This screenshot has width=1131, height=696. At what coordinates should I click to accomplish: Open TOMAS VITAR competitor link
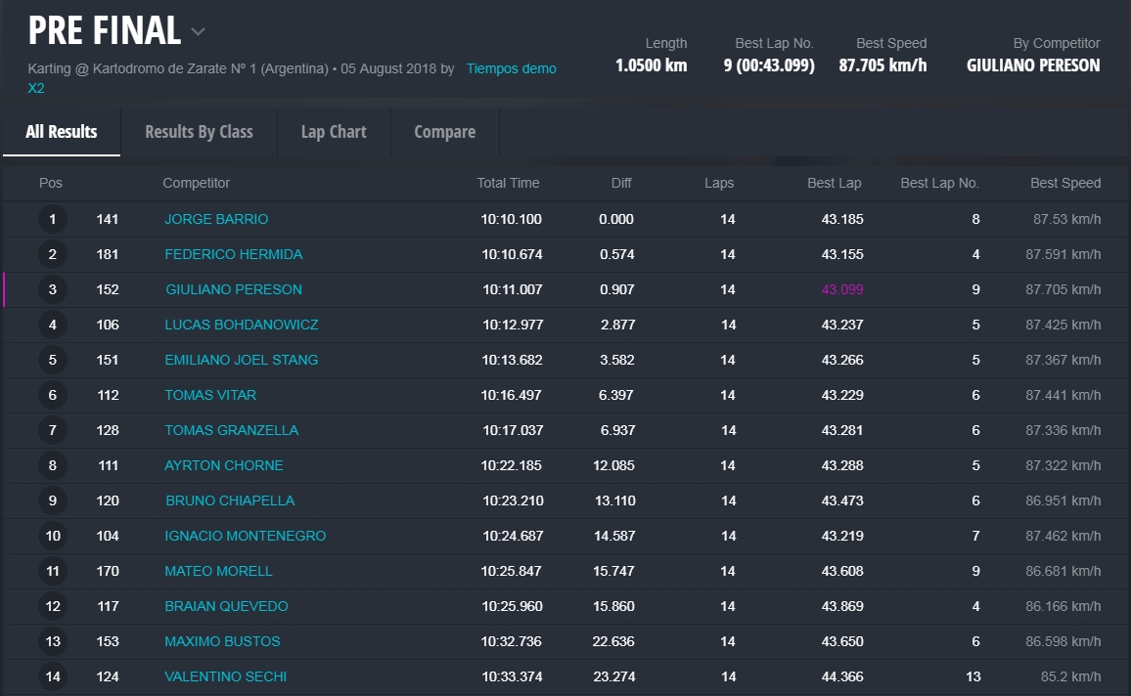tap(210, 395)
